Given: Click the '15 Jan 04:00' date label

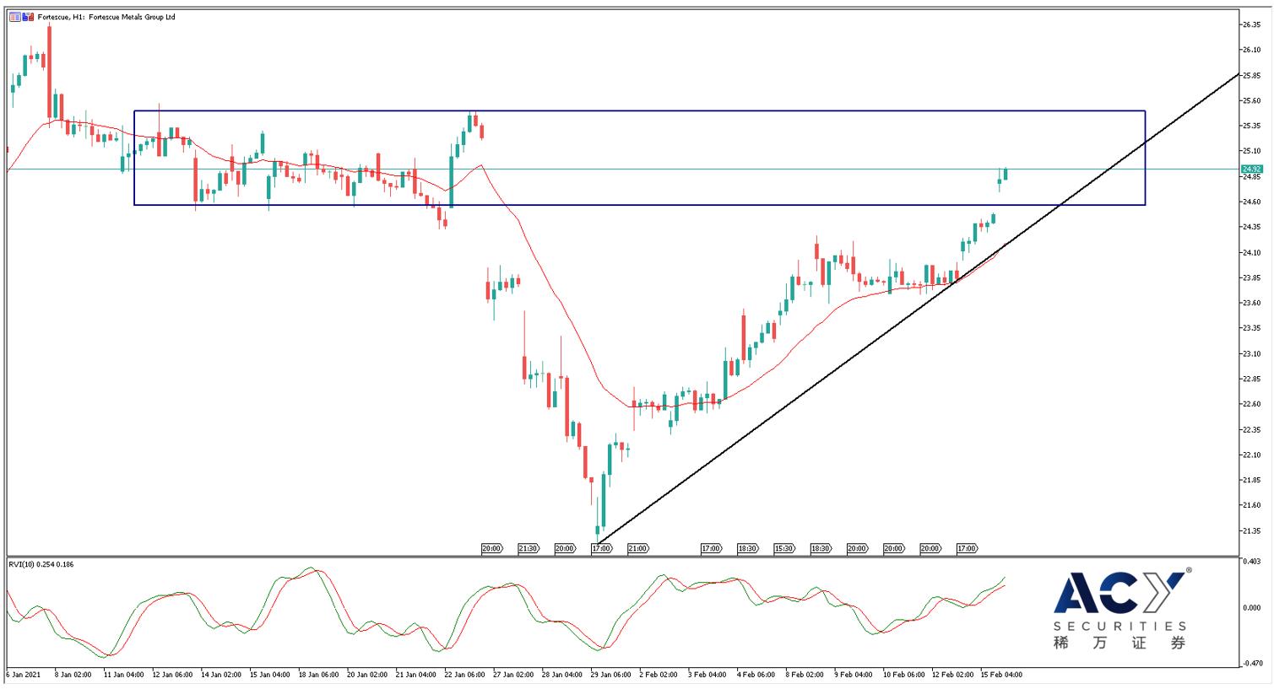Looking at the screenshot, I should (x=272, y=675).
